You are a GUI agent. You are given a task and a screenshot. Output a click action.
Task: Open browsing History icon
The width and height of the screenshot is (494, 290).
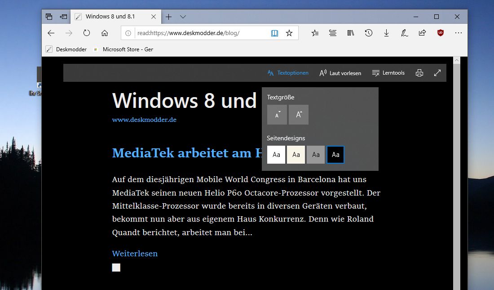coord(369,33)
